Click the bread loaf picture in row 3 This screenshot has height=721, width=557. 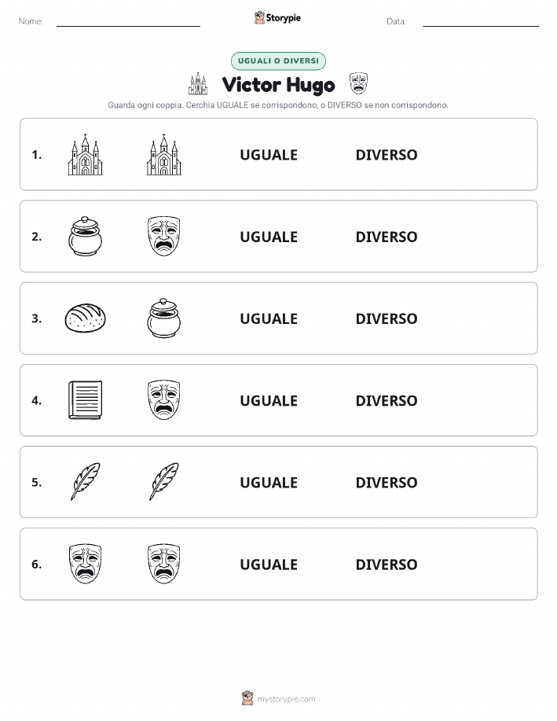pos(86,318)
